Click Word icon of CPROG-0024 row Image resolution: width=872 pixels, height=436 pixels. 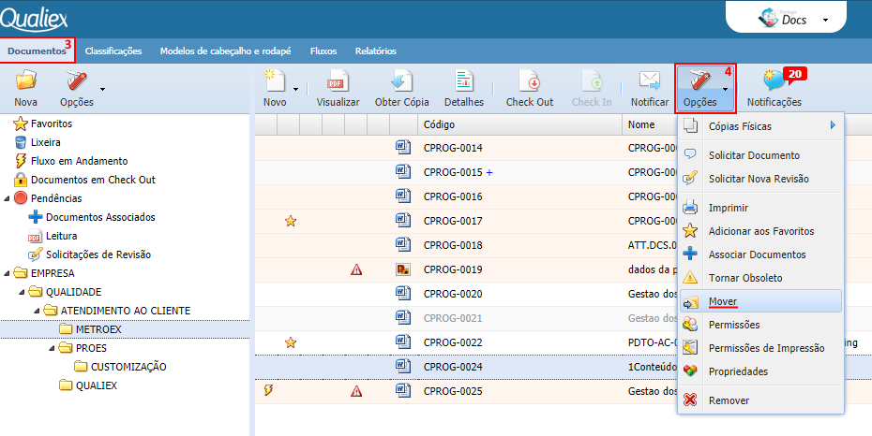pyautogui.click(x=403, y=366)
